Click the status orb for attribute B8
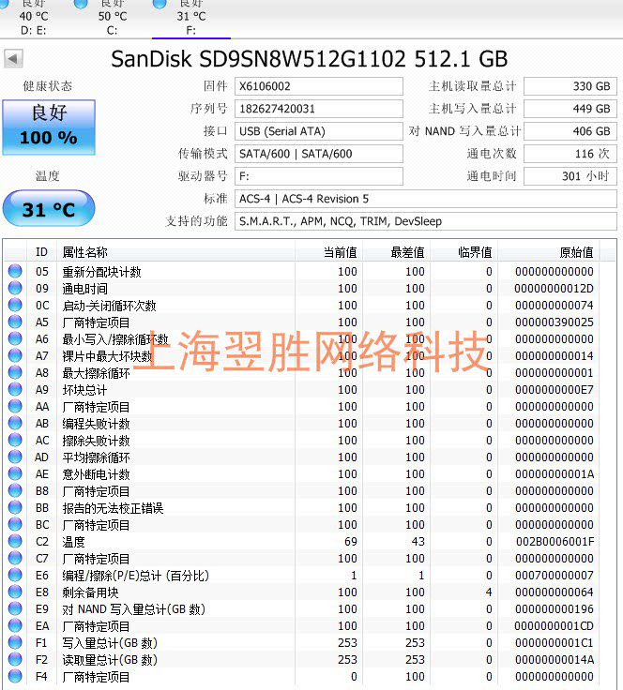Image resolution: width=623 pixels, height=690 pixels. pos(15,490)
